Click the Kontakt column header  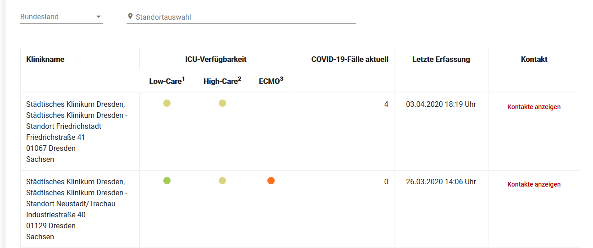(x=534, y=59)
